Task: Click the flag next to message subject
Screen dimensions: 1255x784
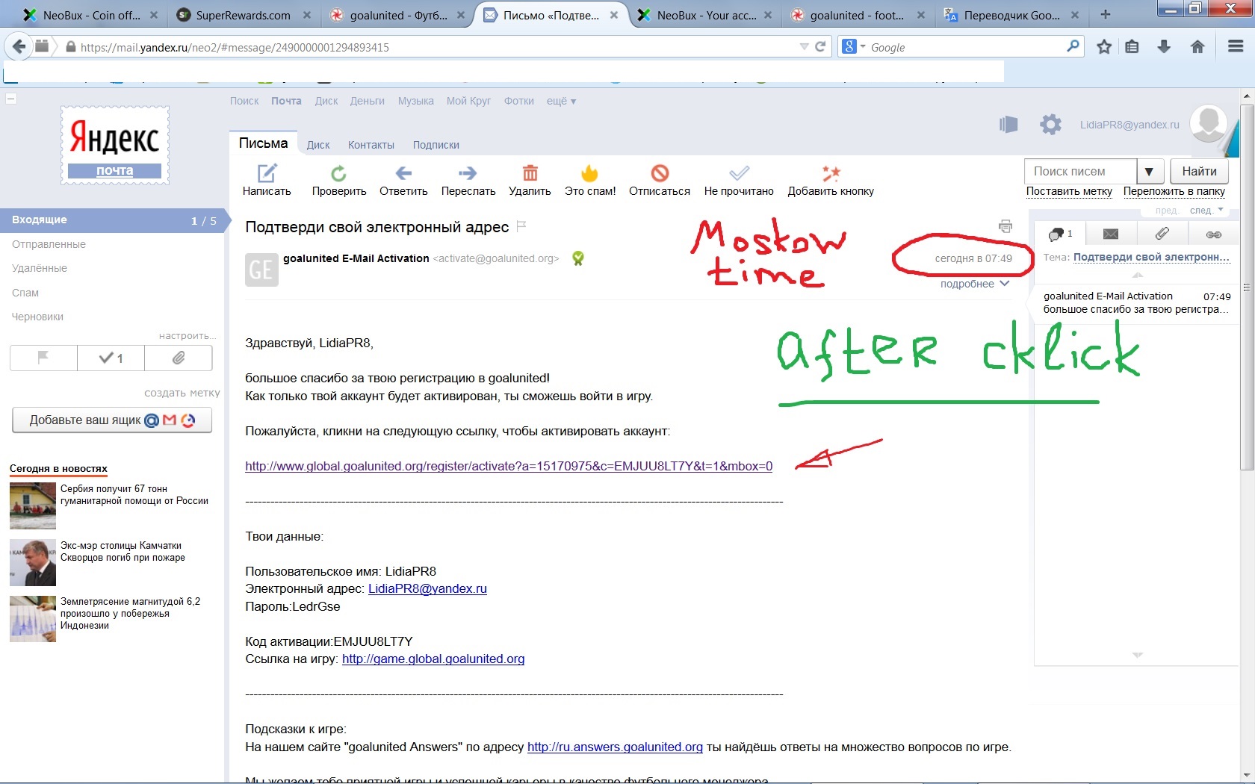Action: point(521,226)
